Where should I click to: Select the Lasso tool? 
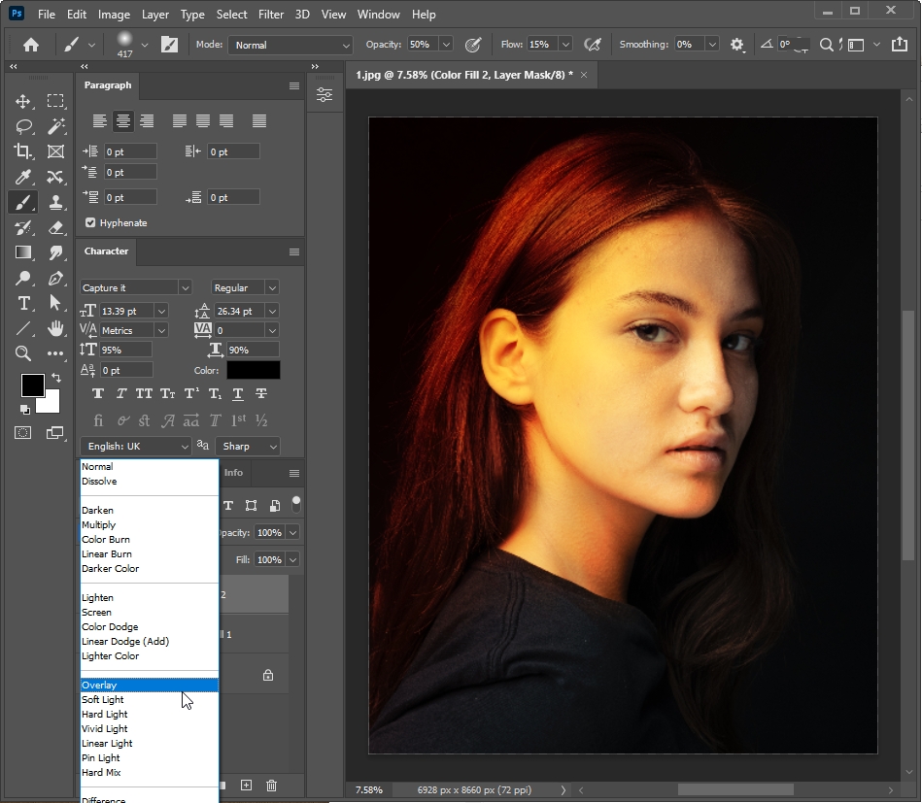[23, 126]
